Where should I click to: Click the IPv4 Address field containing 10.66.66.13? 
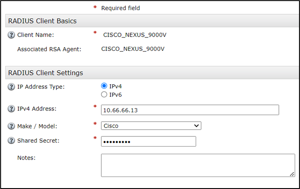tap(190, 110)
